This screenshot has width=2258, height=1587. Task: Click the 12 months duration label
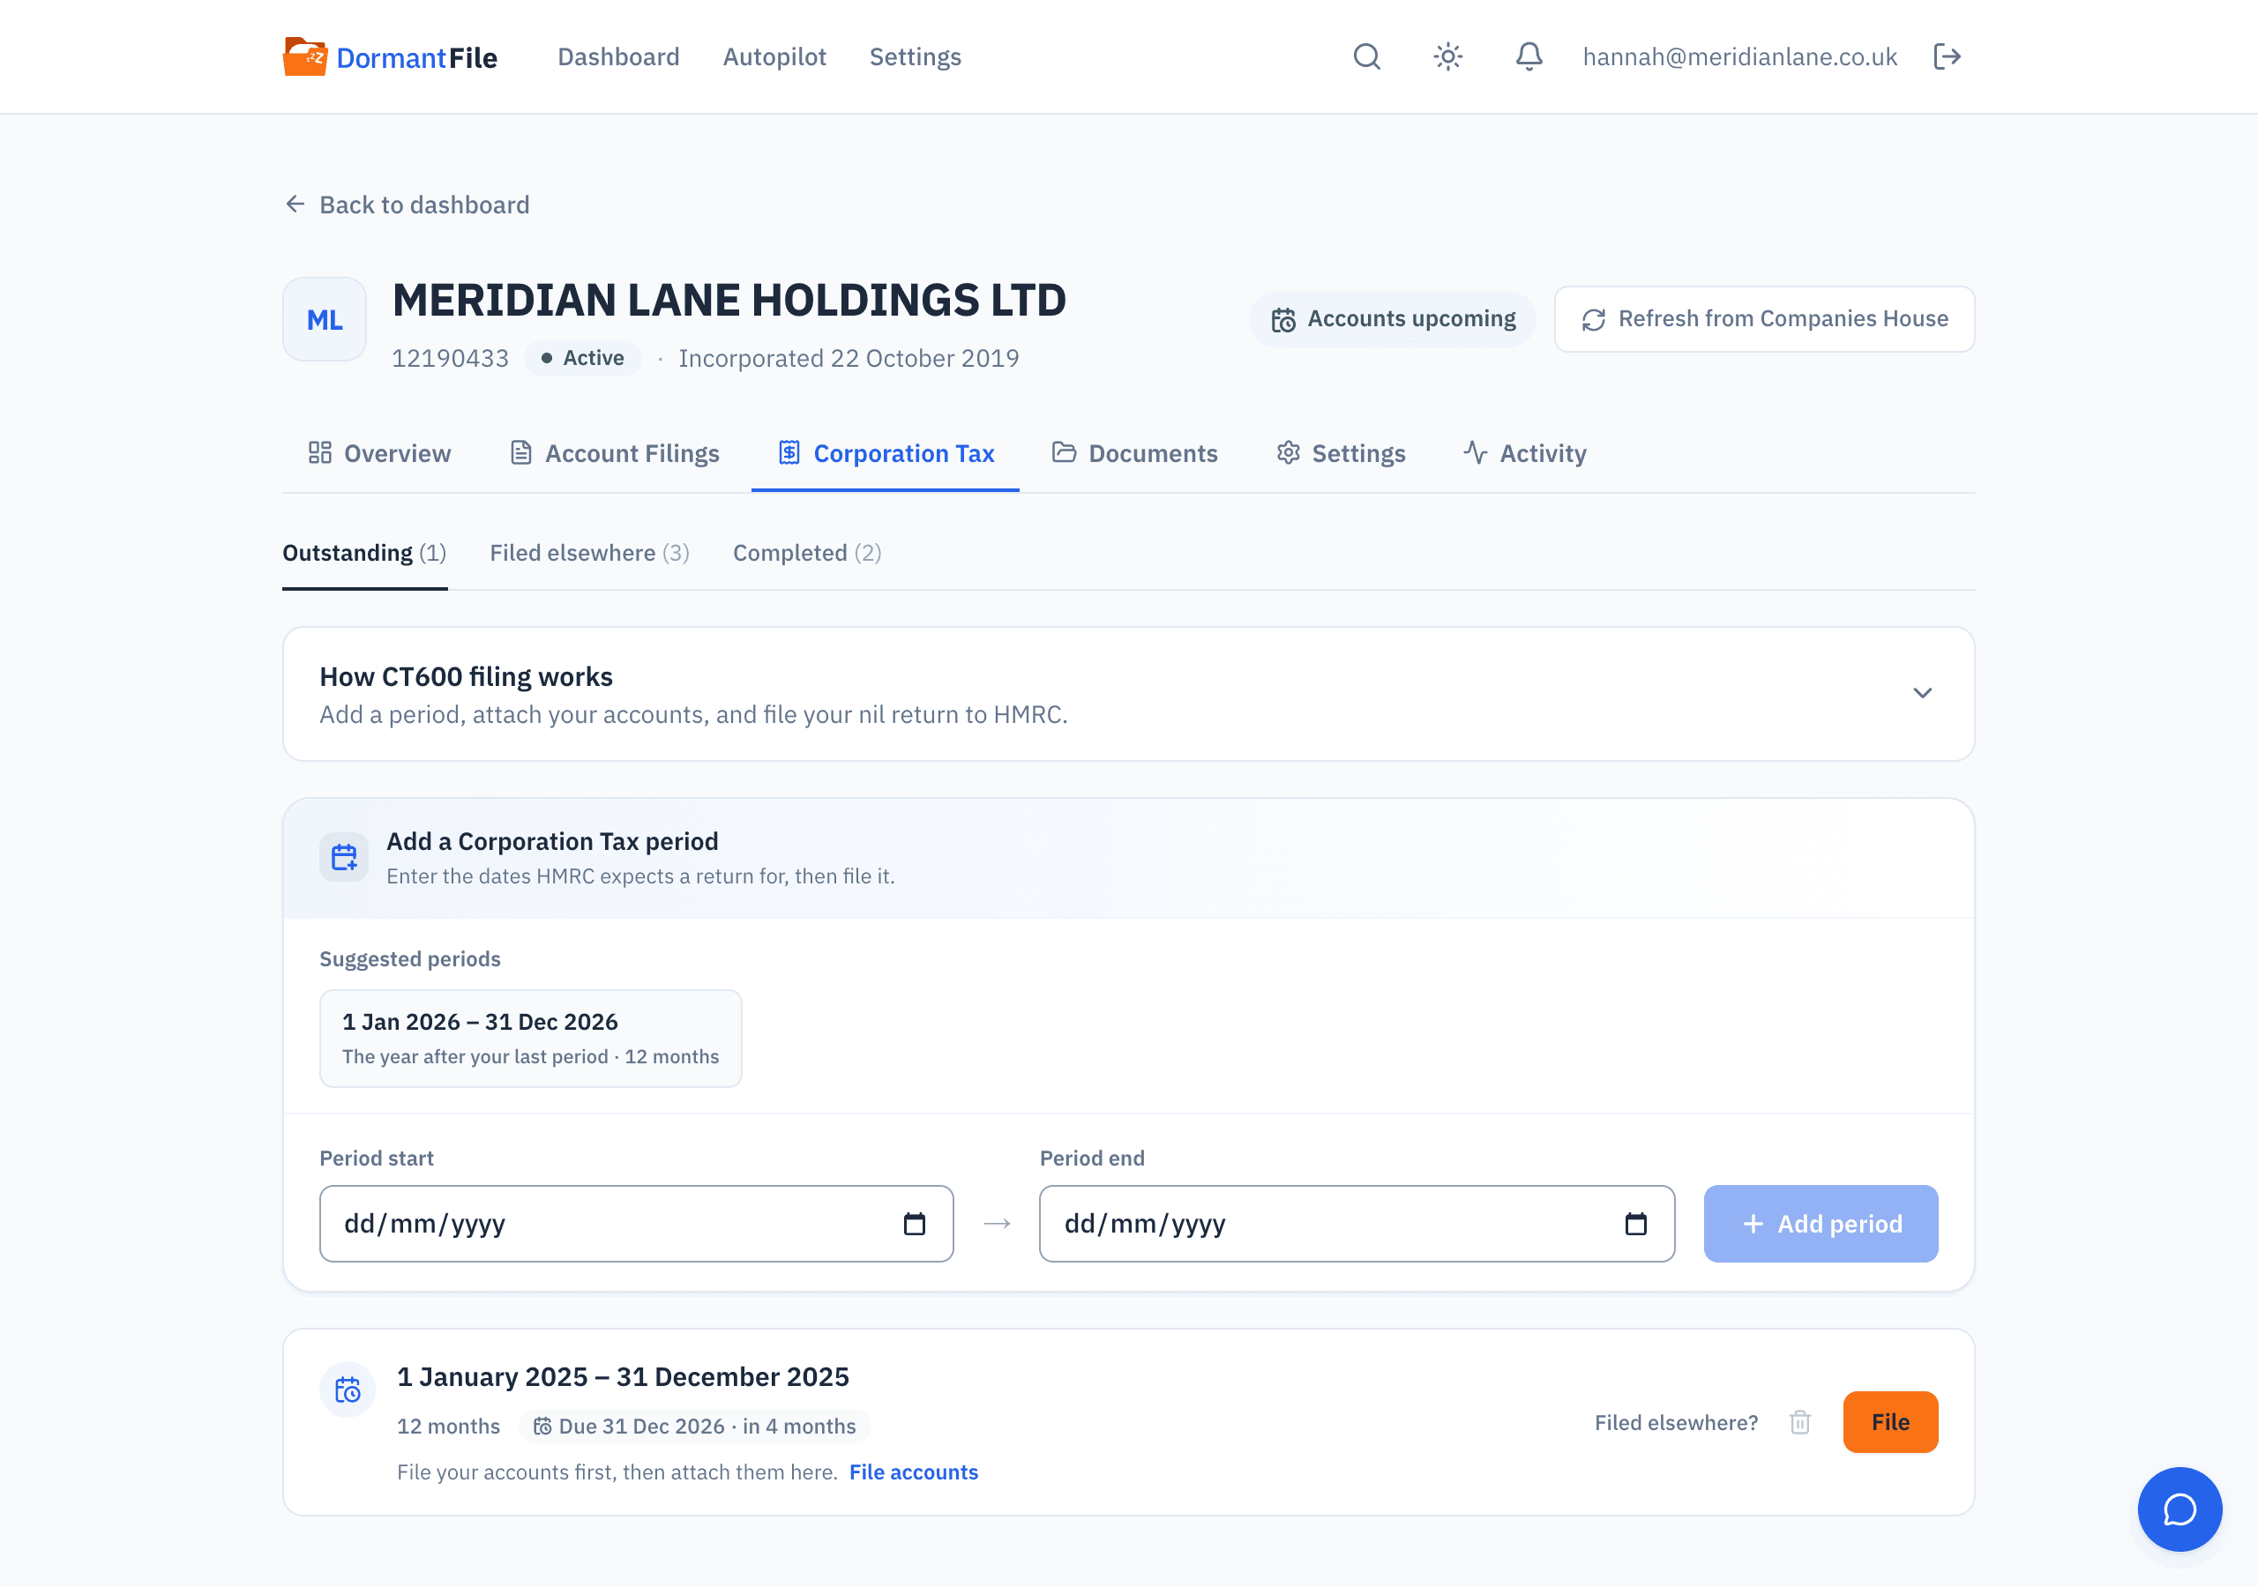tap(448, 1426)
